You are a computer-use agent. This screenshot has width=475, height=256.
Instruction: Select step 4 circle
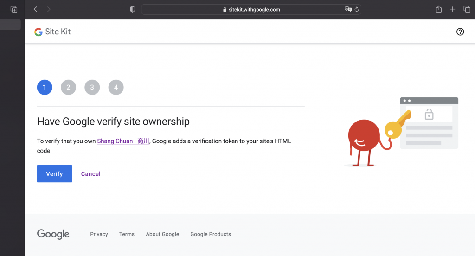coord(116,87)
